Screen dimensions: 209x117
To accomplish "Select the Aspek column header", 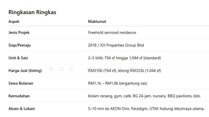I will (x=14, y=21).
